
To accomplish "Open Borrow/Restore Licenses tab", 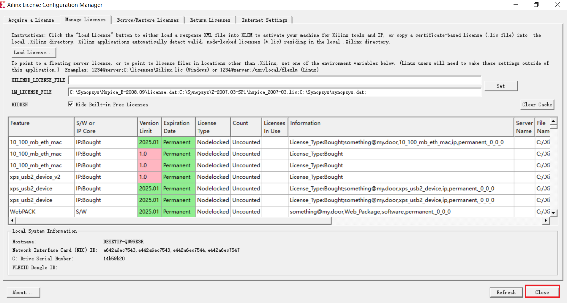I will click(x=148, y=20).
